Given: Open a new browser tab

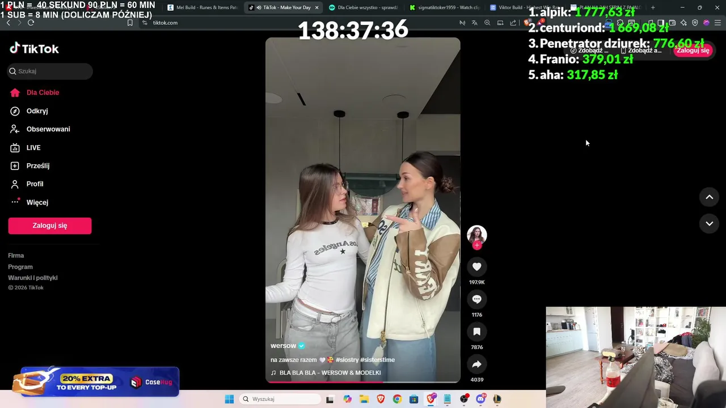Looking at the screenshot, I should click(x=653, y=7).
